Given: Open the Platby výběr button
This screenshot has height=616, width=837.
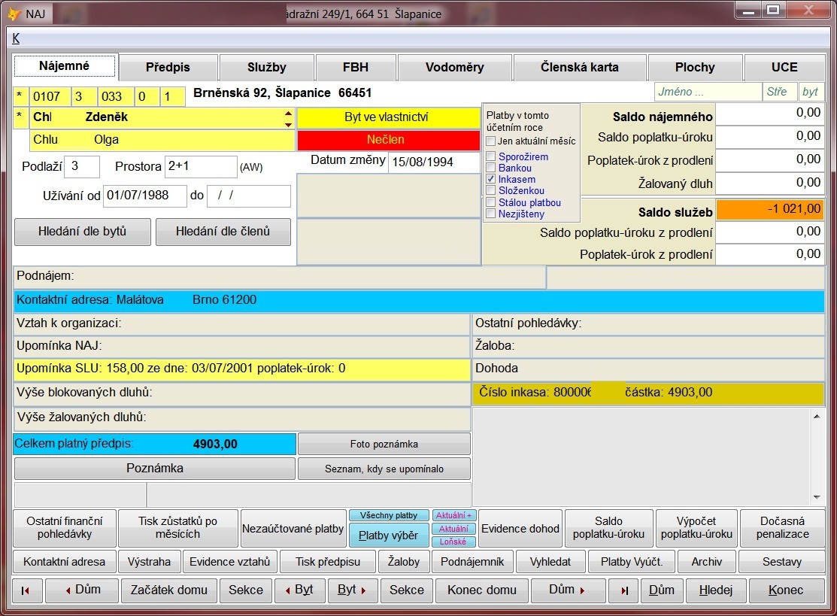Looking at the screenshot, I should pos(389,536).
